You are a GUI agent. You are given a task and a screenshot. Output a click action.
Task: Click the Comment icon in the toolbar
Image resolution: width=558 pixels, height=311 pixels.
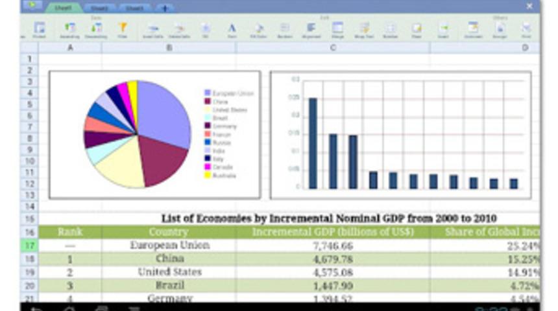[x=473, y=29]
